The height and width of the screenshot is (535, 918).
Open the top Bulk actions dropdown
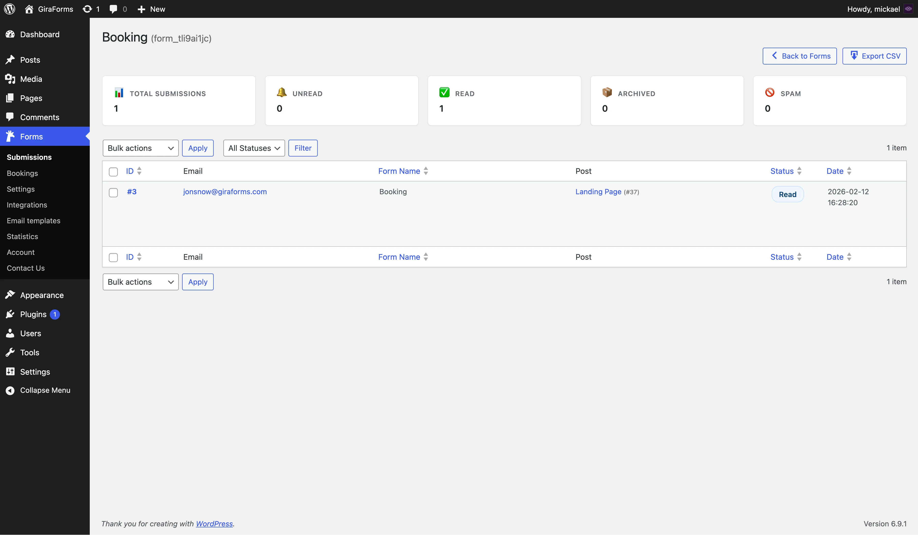pos(140,148)
